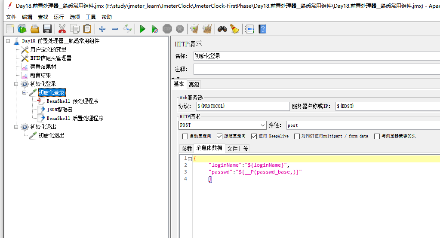The image size is (440, 238).
Task: Start the test with green play icon
Action: [x=142, y=29]
